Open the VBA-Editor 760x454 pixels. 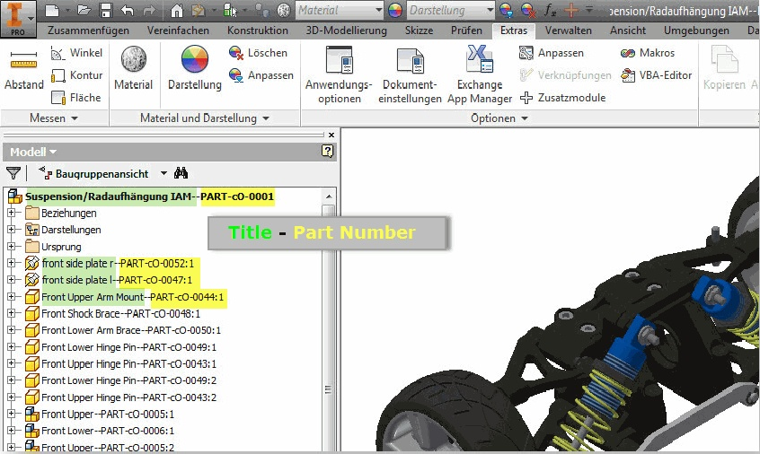[658, 75]
